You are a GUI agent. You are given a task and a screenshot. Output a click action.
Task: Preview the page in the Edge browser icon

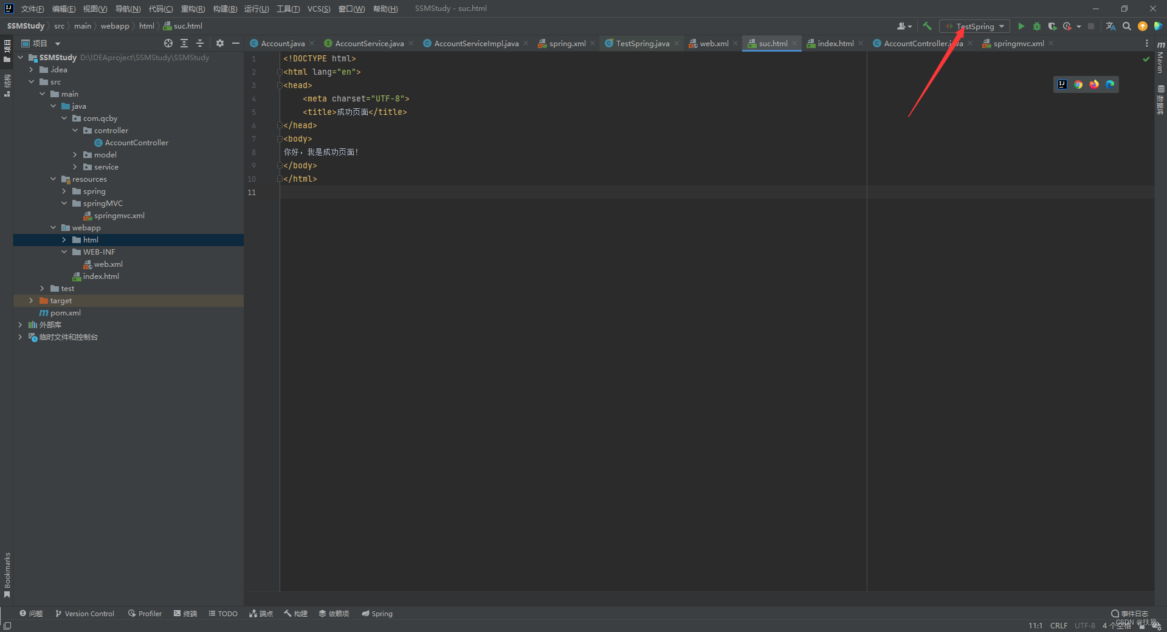click(1110, 84)
